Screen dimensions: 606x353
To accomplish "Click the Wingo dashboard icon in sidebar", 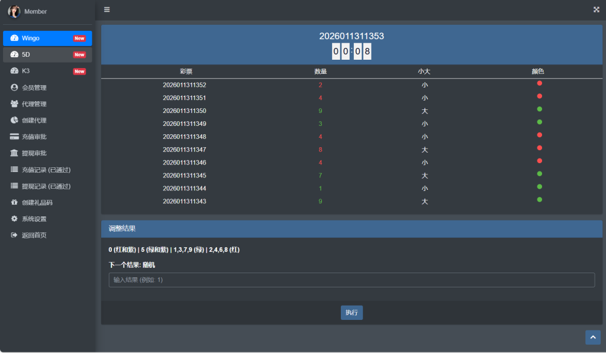I will click(x=14, y=38).
